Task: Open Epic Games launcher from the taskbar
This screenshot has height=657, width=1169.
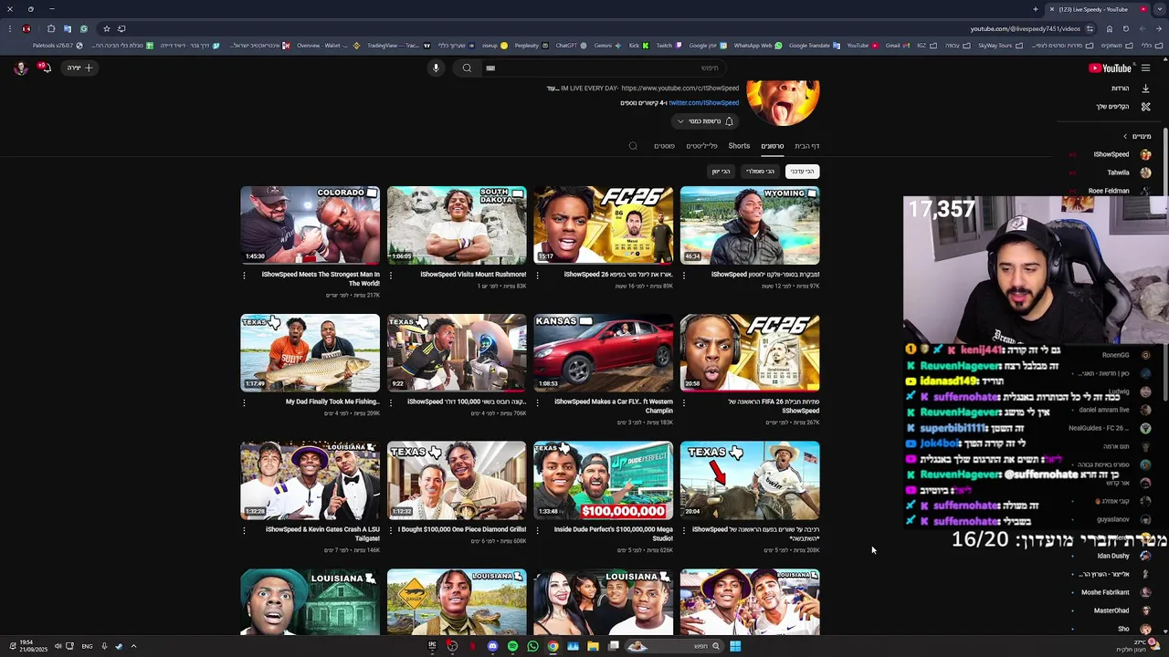Action: [432, 646]
